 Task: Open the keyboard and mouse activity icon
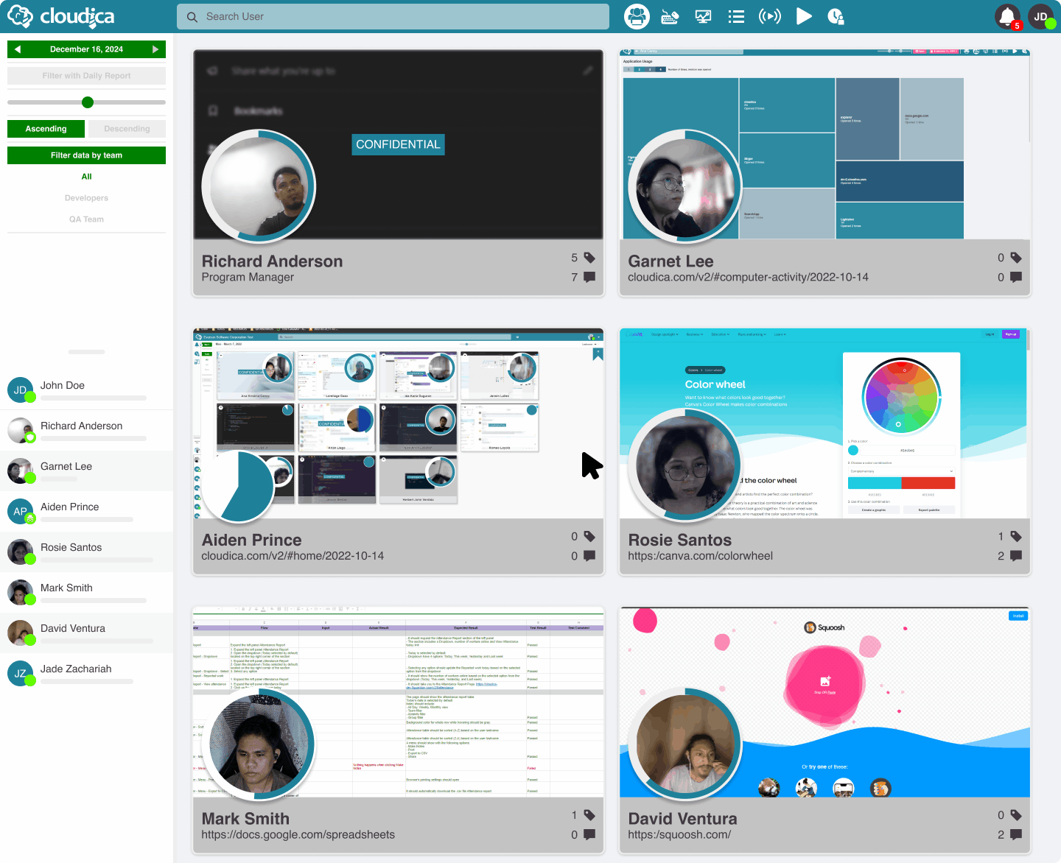(670, 16)
